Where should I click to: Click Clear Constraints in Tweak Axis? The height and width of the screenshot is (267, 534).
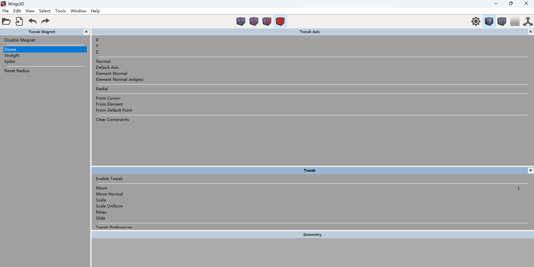click(112, 120)
